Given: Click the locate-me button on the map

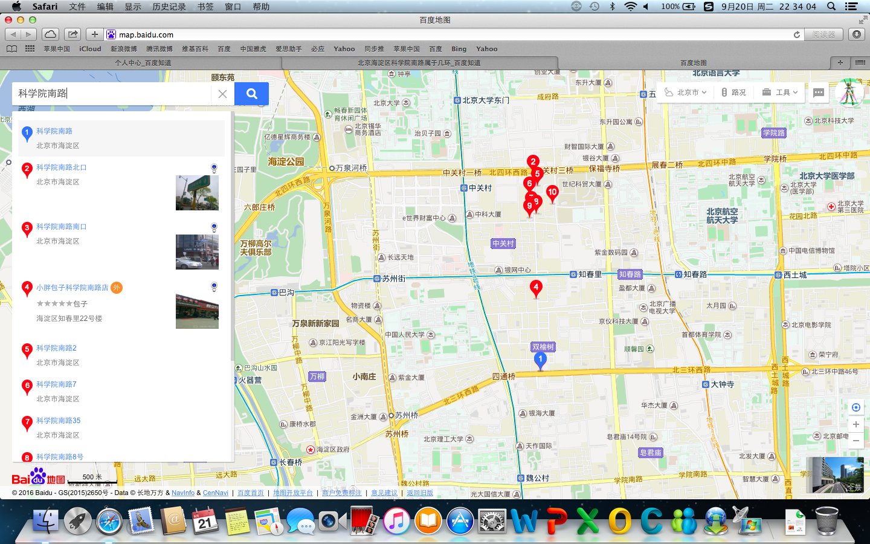Looking at the screenshot, I should [x=855, y=407].
